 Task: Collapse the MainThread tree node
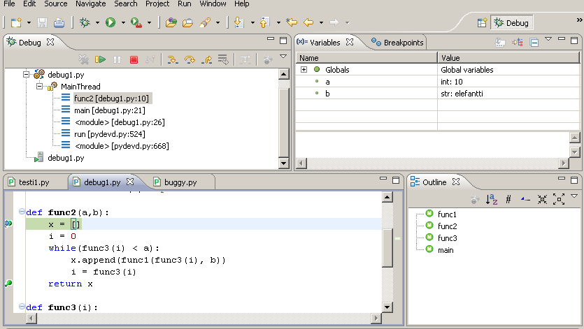click(40, 87)
